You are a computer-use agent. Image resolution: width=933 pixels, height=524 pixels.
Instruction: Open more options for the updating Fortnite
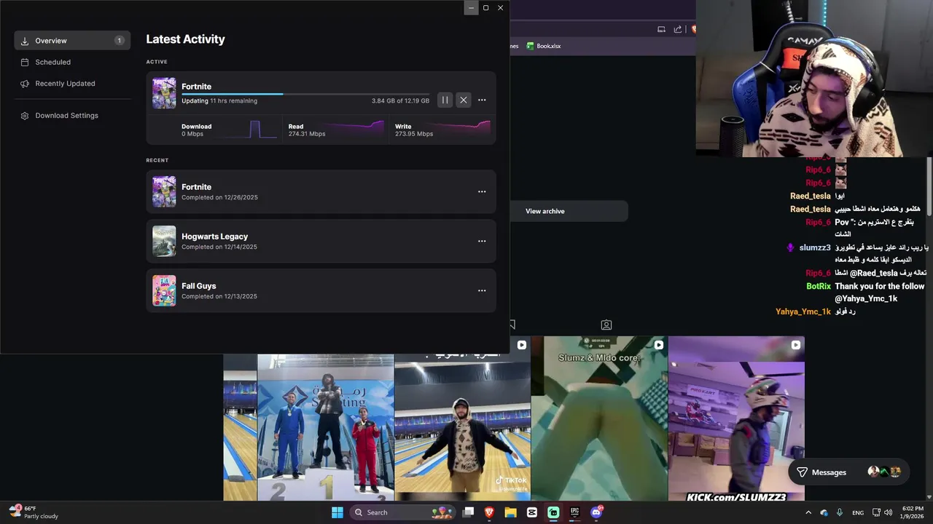[x=482, y=100]
